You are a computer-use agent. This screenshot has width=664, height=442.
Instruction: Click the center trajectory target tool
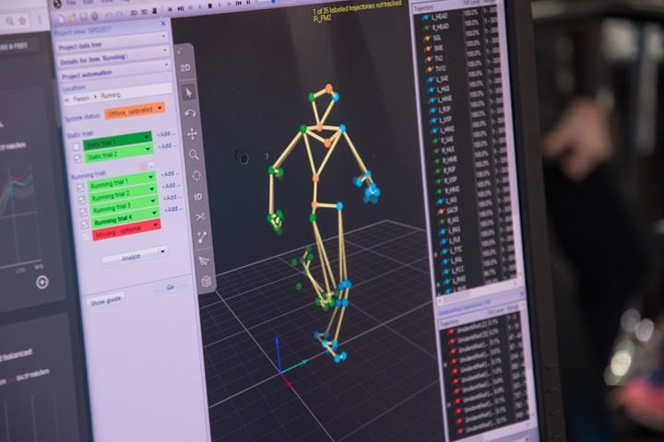(196, 175)
